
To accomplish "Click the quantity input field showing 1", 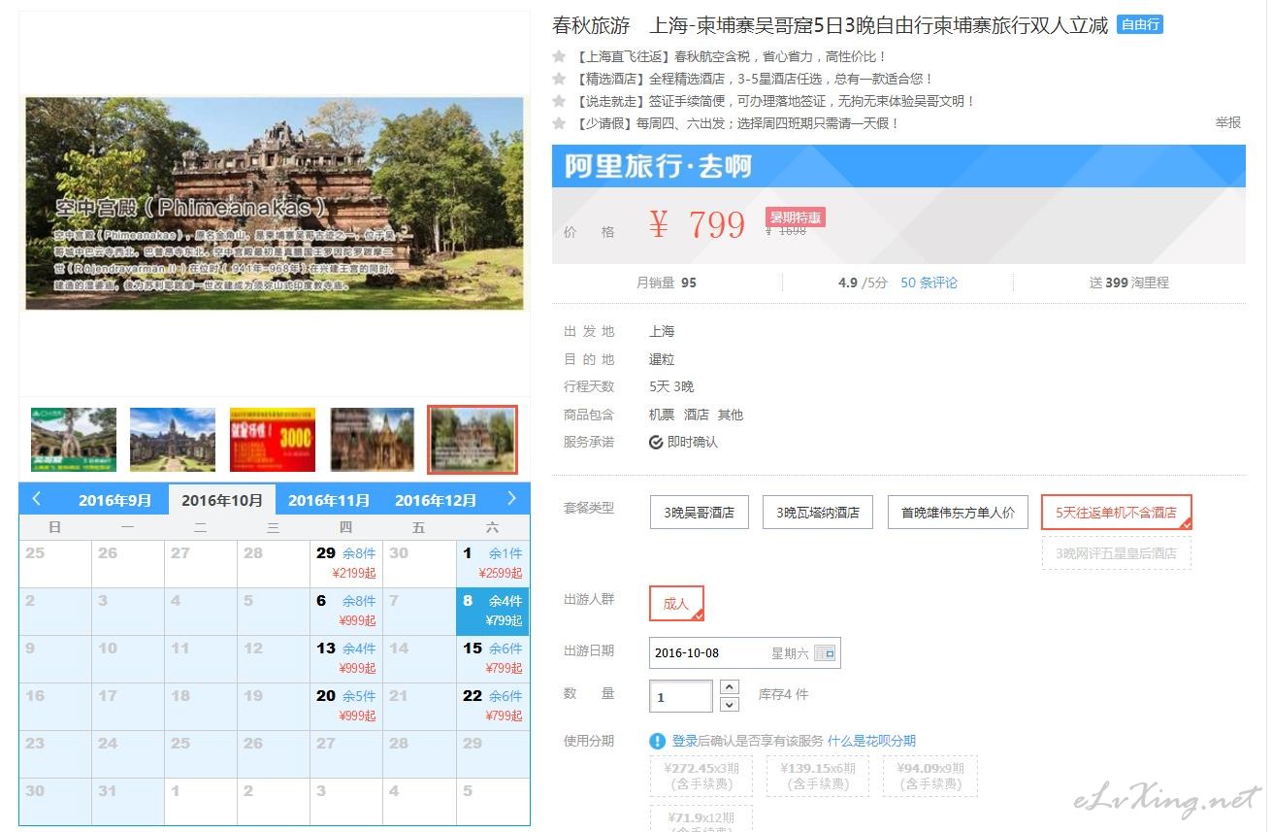I will click(681, 696).
